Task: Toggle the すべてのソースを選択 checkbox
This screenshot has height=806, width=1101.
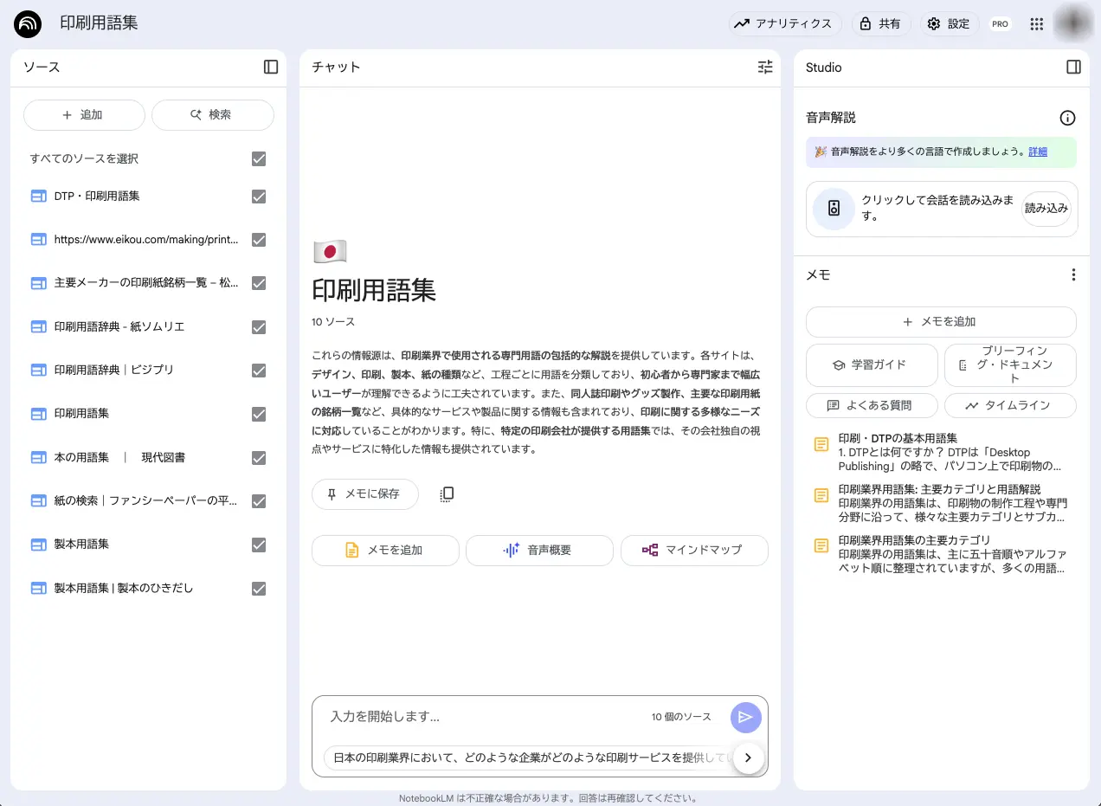Action: 259,158
